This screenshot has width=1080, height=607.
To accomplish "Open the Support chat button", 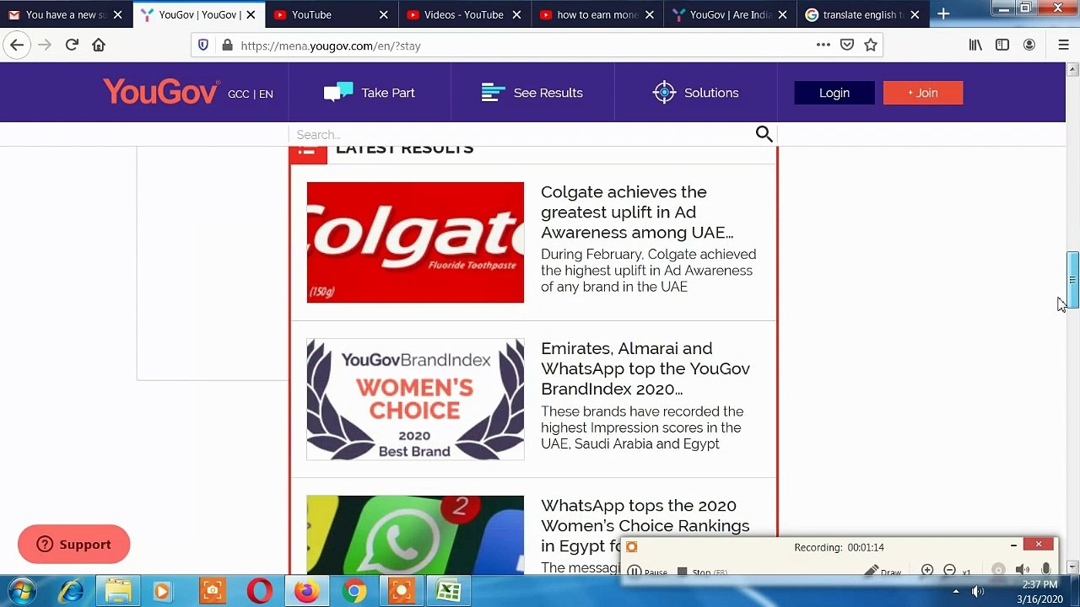I will [x=73, y=545].
